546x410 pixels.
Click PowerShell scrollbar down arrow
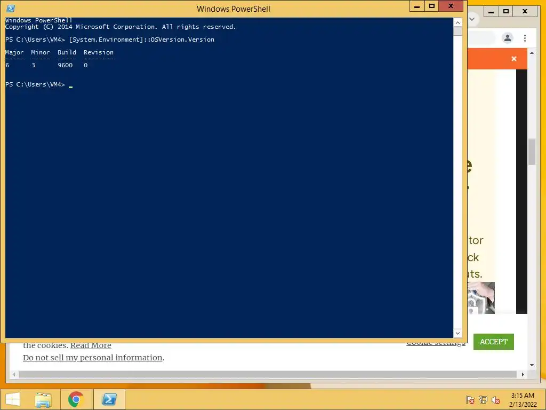pos(457,333)
